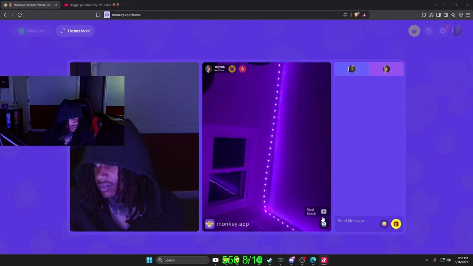Go back in browser history
This screenshot has height=266, width=473.
5,15
